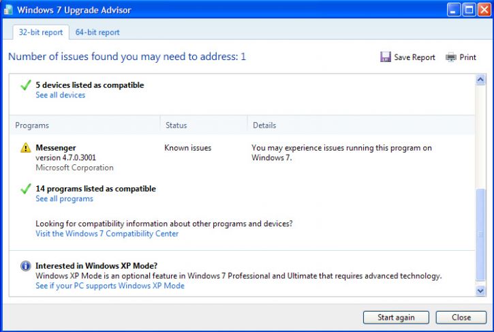Click the scrollbar down arrow
494x332 pixels.
click(x=480, y=290)
